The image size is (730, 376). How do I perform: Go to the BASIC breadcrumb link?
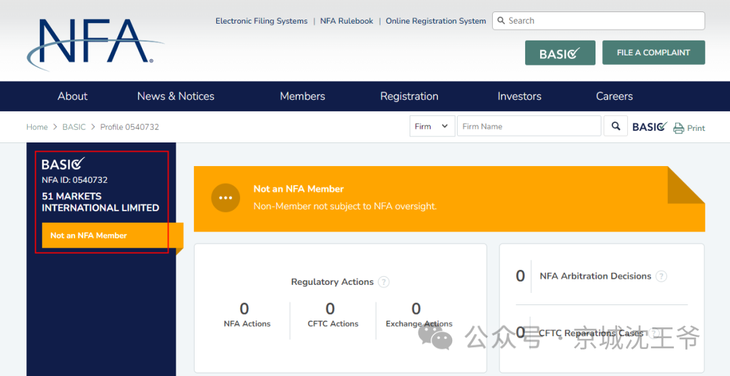click(74, 127)
